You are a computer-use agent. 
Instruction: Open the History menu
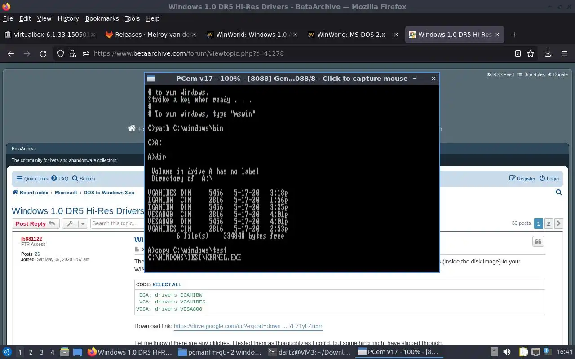click(68, 18)
